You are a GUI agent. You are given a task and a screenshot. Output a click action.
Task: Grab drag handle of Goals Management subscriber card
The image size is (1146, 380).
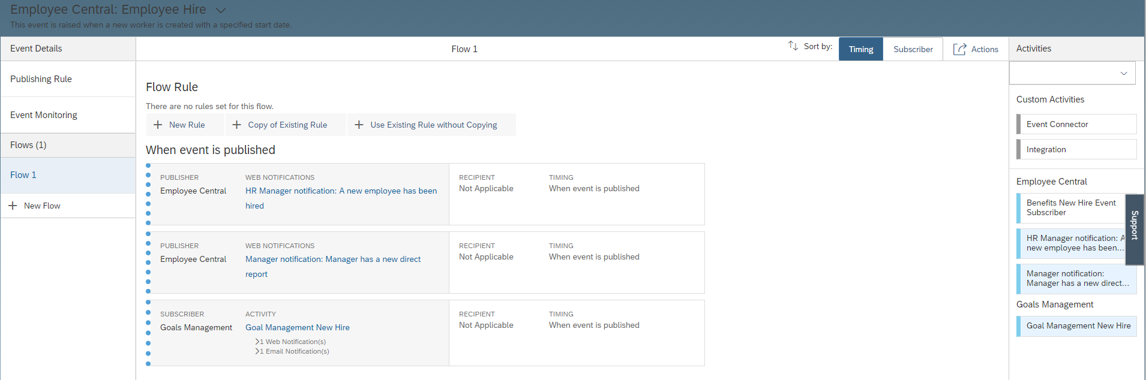pos(148,333)
